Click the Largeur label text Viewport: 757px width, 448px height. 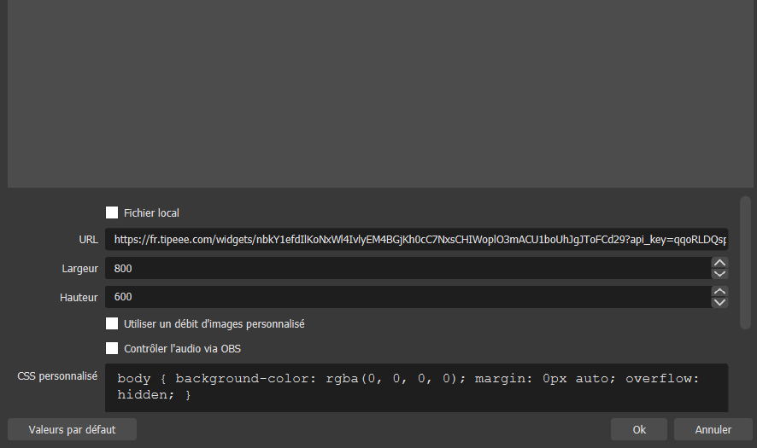point(79,269)
